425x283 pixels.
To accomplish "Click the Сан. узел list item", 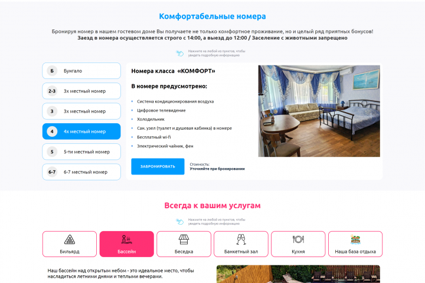I will [184, 128].
